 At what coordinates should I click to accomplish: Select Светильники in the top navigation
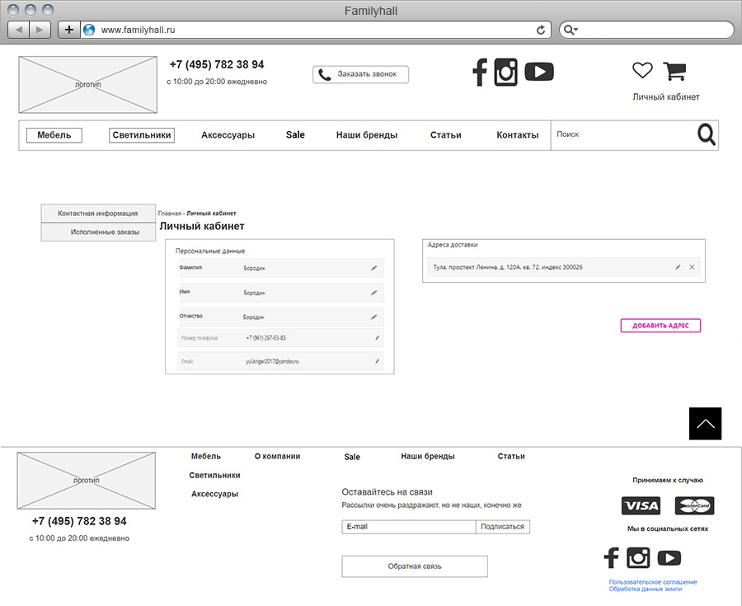[142, 135]
